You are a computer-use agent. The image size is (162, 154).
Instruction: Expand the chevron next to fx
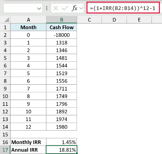81,8
